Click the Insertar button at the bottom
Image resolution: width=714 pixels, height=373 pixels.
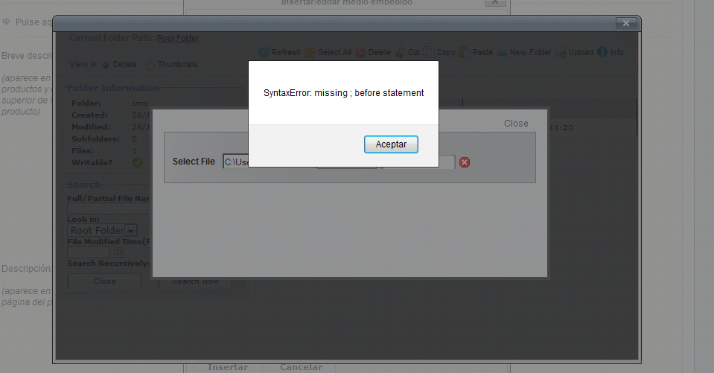pyautogui.click(x=228, y=367)
